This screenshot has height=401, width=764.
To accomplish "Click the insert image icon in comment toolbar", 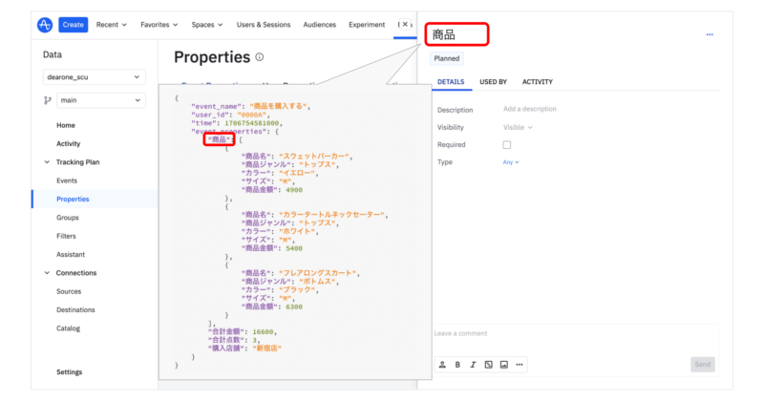I will point(503,365).
